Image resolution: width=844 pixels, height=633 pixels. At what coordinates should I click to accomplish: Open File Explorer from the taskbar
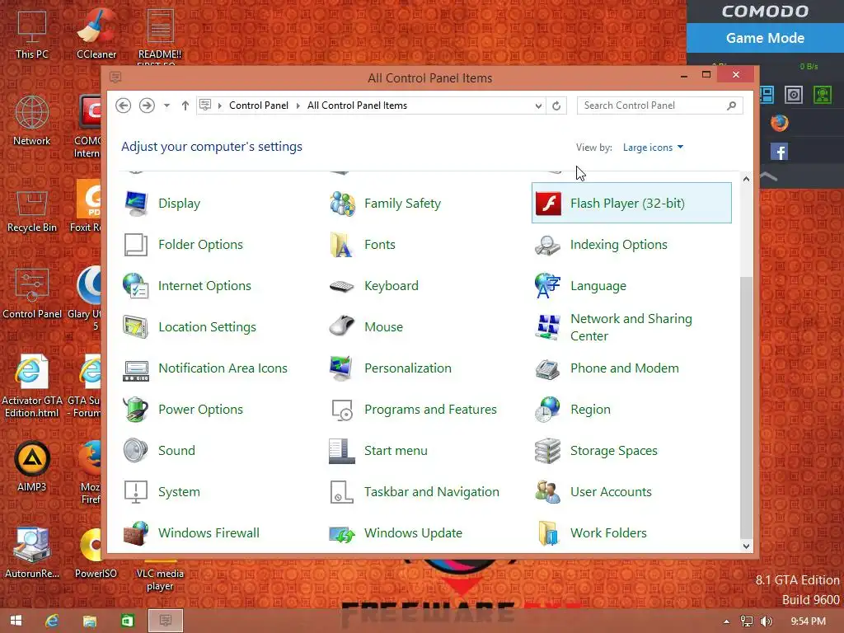[x=89, y=621]
